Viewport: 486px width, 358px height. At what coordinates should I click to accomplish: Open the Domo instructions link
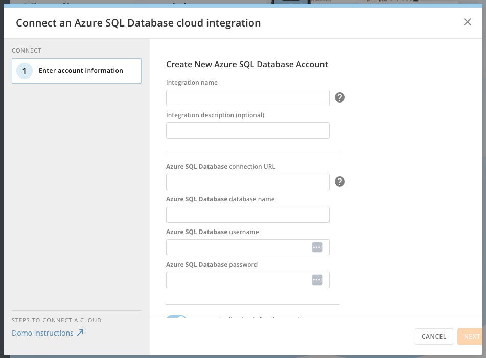pos(43,333)
